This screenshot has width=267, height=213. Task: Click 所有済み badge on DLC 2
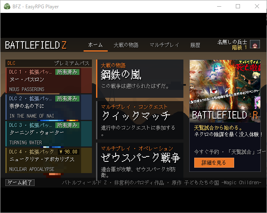[x=67, y=99]
